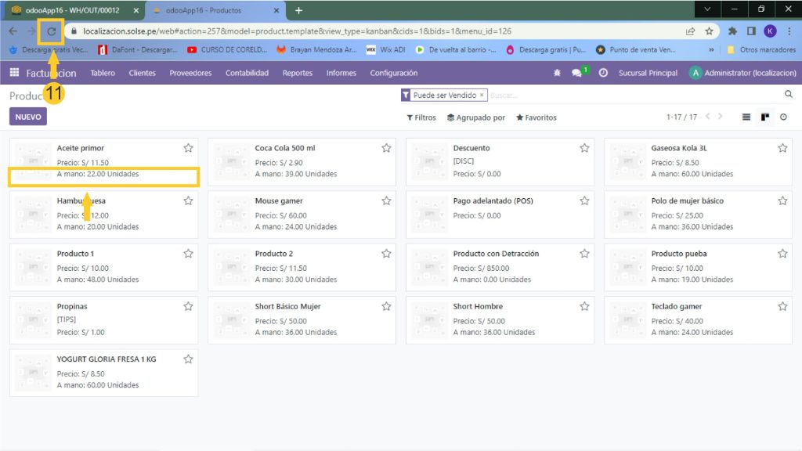Expand the Agrupado por dropdown
The width and height of the screenshot is (802, 451).
click(475, 117)
